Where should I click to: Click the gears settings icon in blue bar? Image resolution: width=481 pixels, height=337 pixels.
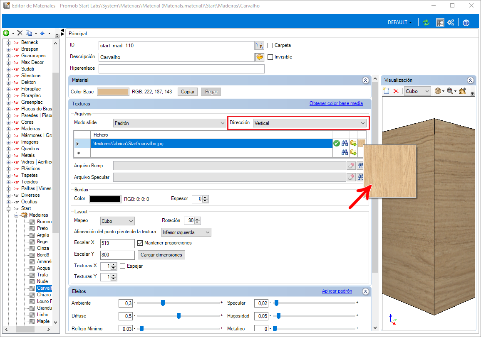pyautogui.click(x=450, y=22)
